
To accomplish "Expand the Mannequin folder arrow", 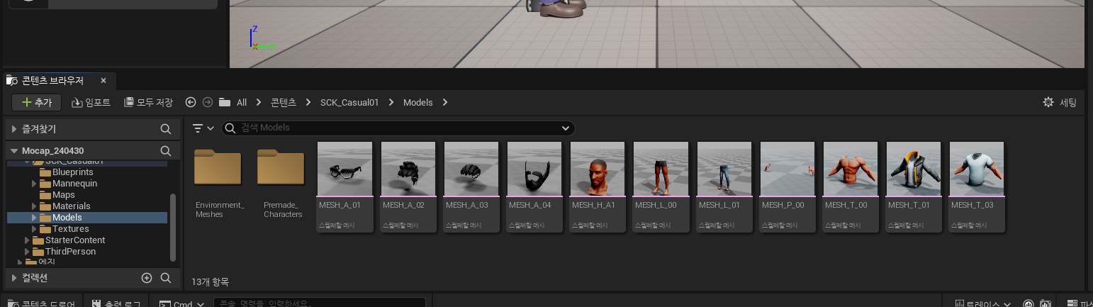I will pos(35,184).
